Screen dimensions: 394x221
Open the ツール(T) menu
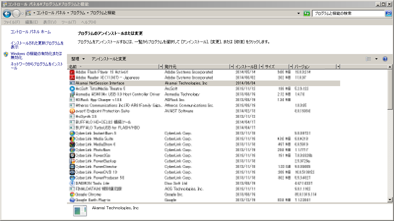pyautogui.click(x=69, y=22)
